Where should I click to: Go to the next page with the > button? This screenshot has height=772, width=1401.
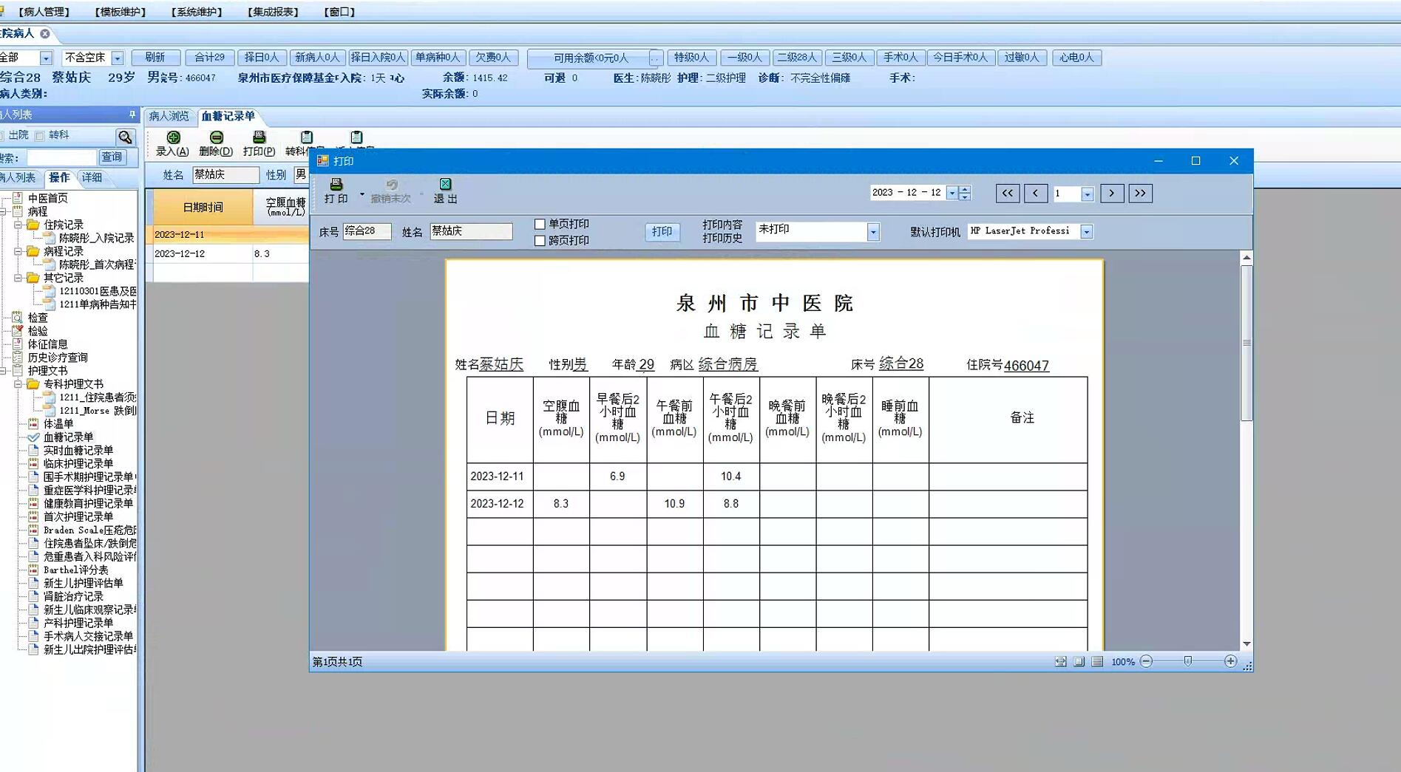coord(1112,194)
